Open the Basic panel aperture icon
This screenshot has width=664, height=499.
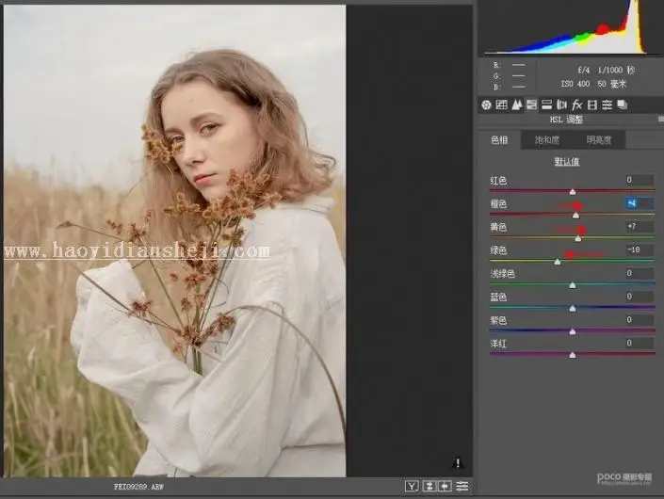click(x=486, y=105)
